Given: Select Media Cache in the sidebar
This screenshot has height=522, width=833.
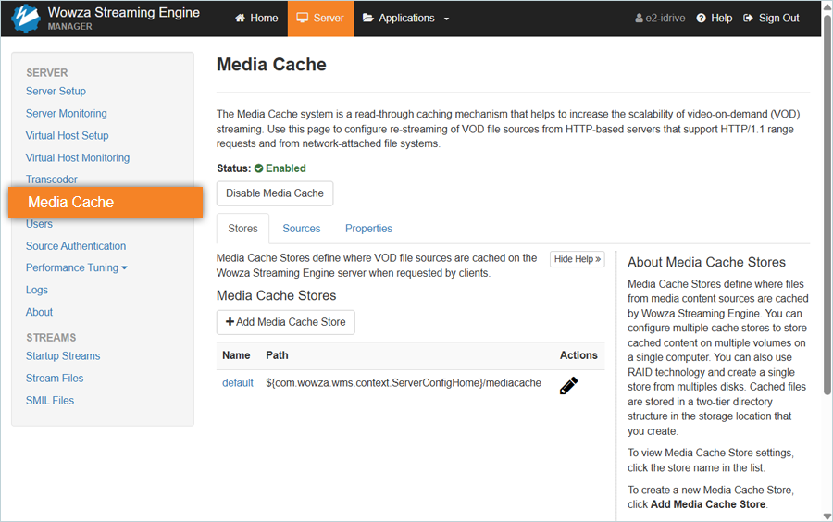Looking at the screenshot, I should click(106, 203).
